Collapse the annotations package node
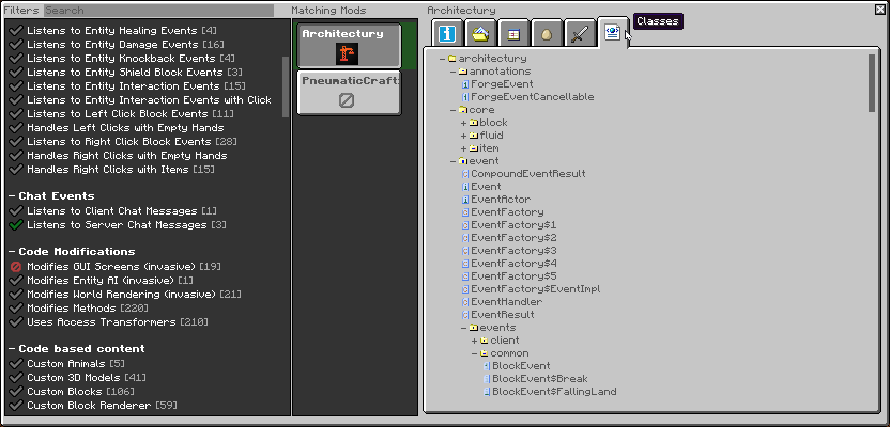 pyautogui.click(x=453, y=72)
